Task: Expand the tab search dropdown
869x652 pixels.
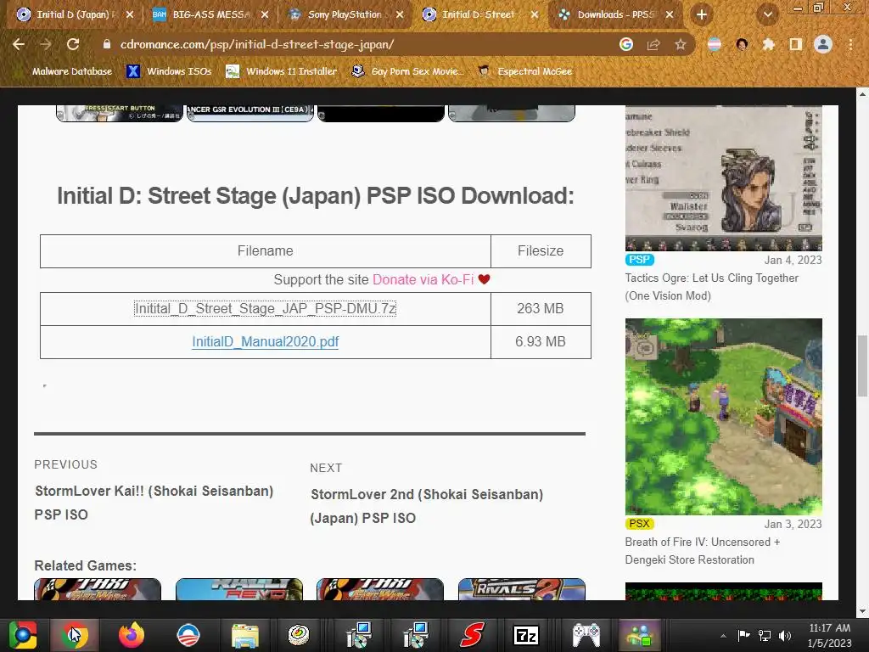Action: click(768, 14)
